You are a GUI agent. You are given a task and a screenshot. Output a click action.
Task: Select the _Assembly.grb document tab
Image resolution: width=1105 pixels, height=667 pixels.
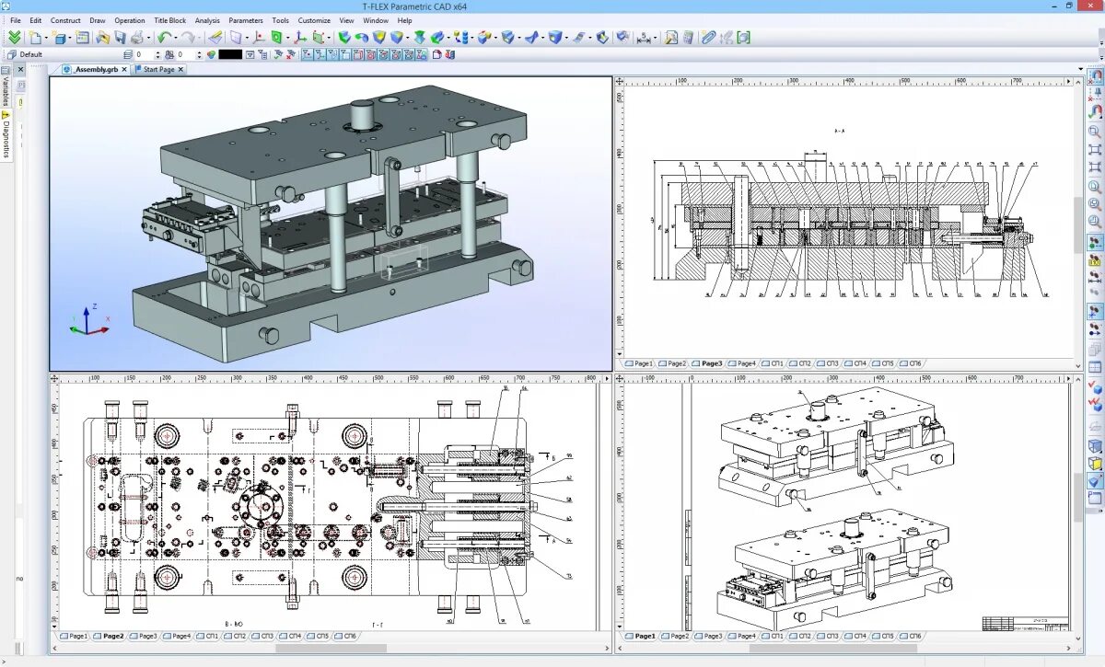pyautogui.click(x=96, y=69)
